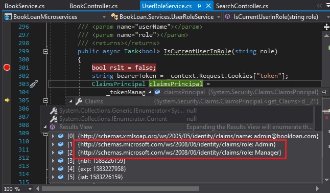Click the UserRoleService class icon

click(x=114, y=16)
